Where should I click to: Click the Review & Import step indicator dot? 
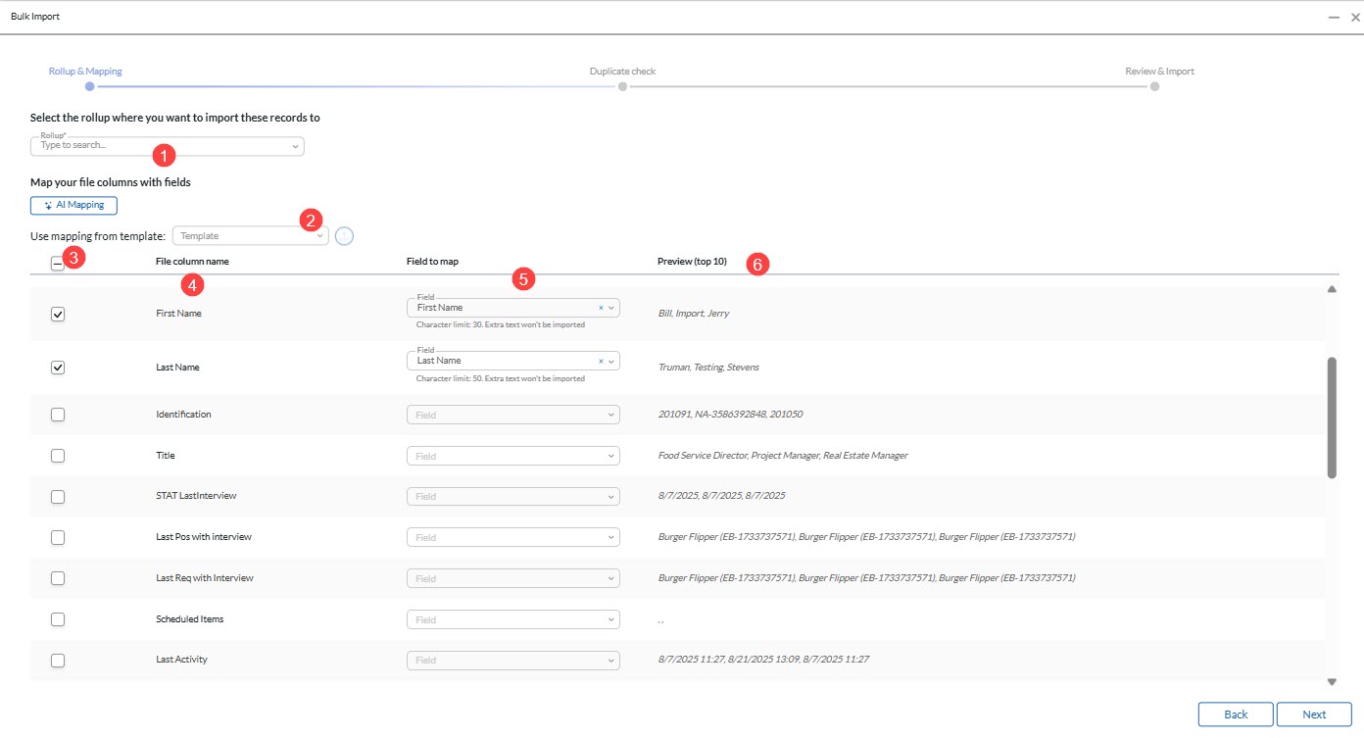click(1154, 86)
